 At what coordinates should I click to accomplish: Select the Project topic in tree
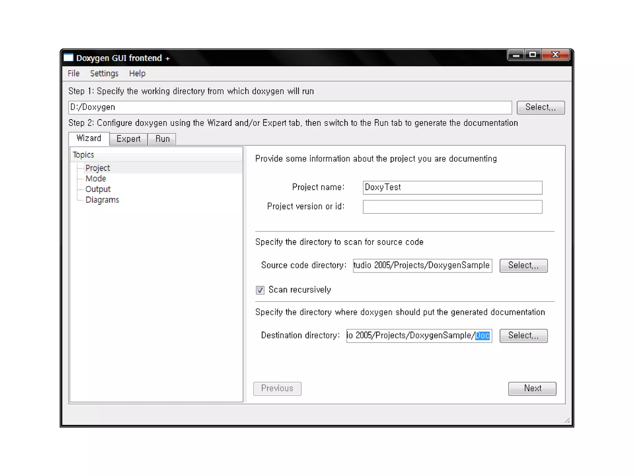[98, 168]
